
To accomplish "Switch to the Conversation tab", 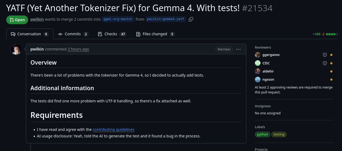I will click(30, 34).
